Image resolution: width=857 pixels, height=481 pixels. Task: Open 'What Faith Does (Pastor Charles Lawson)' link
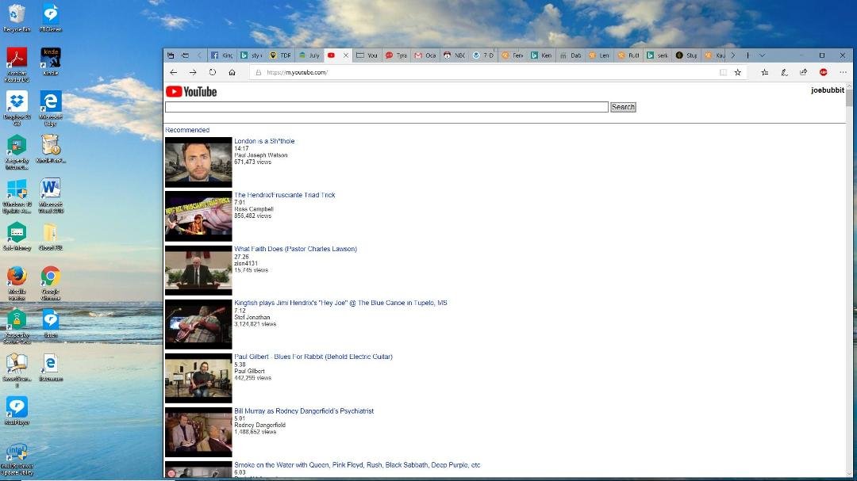tap(296, 249)
